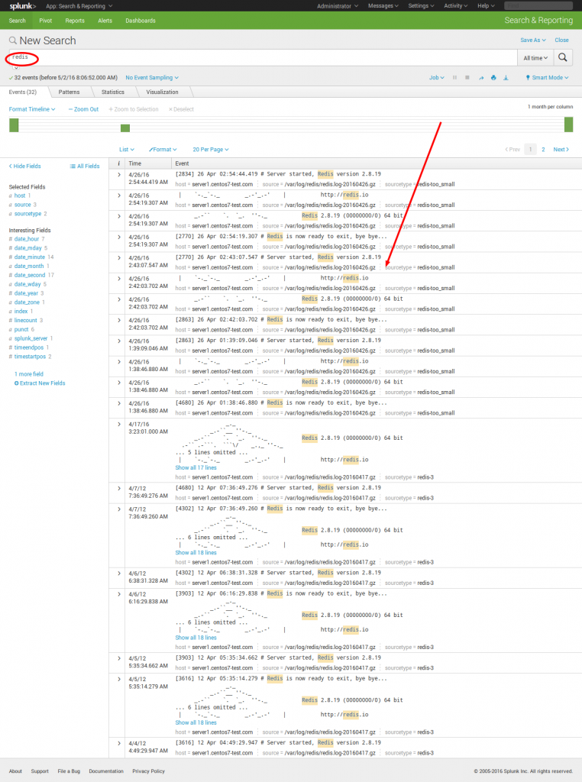Click the Next page link
The width and height of the screenshot is (582, 782).
561,150
